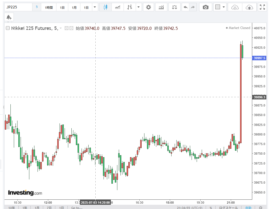The image size is (270, 209).
Task: Open the bar style dropdown arrow
Action: coord(139,7)
